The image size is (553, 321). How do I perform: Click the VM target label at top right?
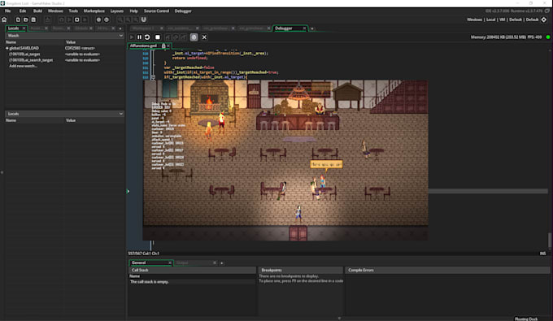coord(503,20)
